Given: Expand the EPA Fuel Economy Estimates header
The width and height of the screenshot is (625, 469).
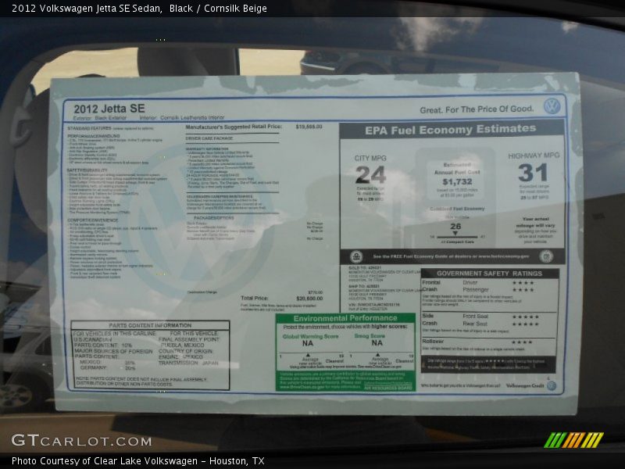Looking at the screenshot, I should (452, 129).
